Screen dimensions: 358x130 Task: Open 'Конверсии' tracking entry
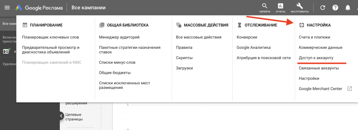[247, 37]
